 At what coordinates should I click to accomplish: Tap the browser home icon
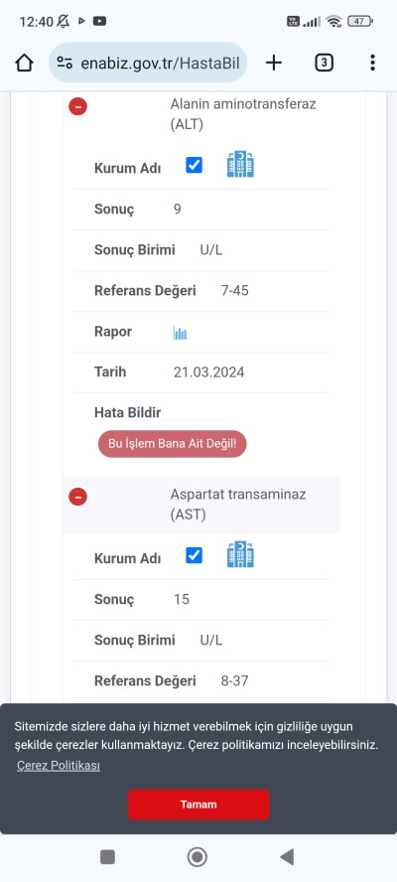(24, 63)
